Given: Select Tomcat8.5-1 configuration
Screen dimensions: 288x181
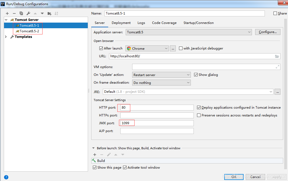Looking at the screenshot, I should click(x=46, y=26).
